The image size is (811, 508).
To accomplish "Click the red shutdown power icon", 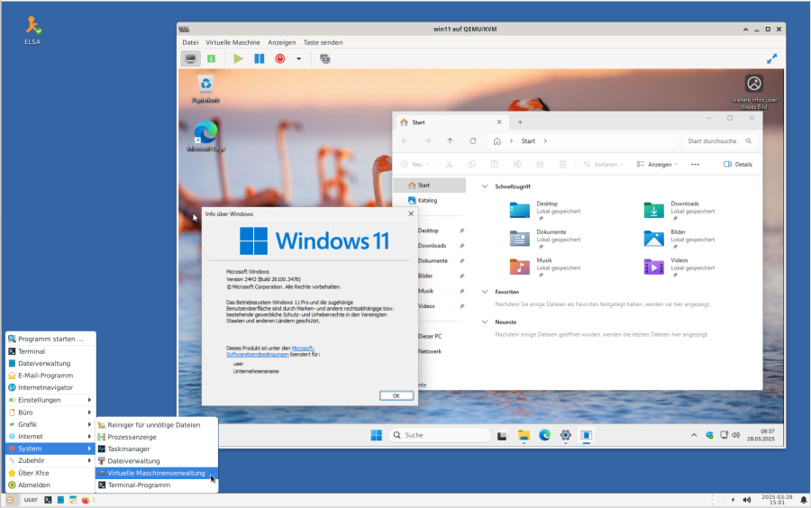I will click(280, 59).
